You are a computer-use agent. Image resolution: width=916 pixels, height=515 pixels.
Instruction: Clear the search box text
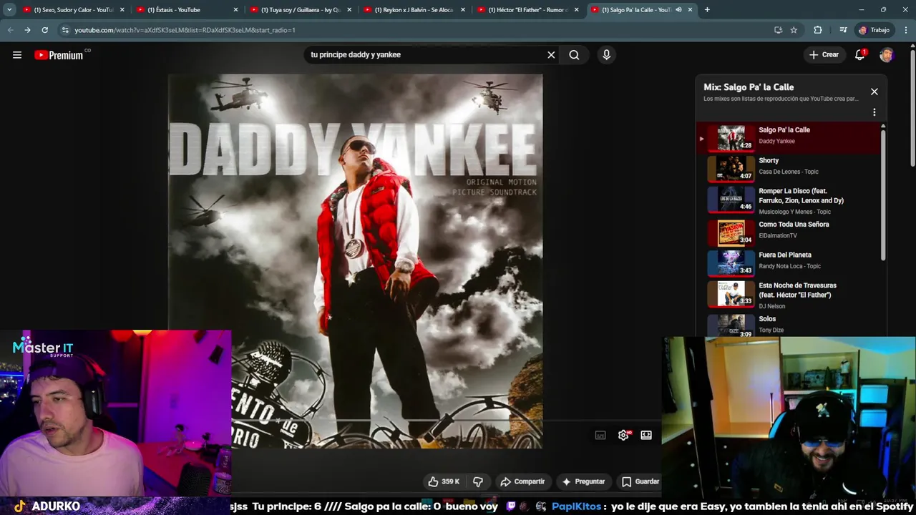click(x=551, y=55)
